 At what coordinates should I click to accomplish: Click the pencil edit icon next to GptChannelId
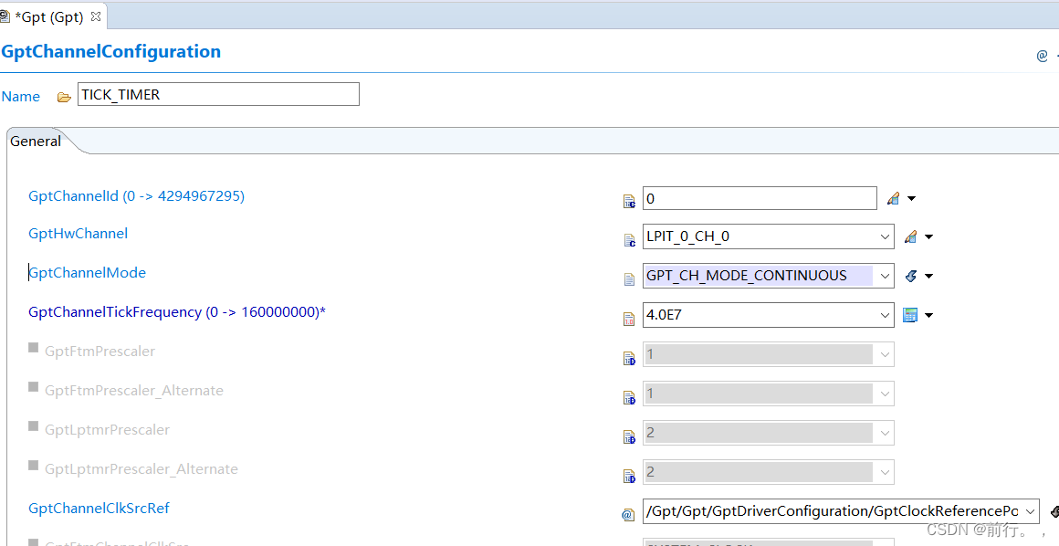pos(894,197)
